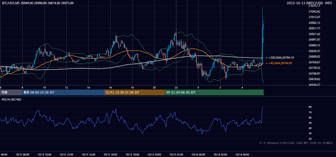Click hour label 10 under the price chart
The height and width of the screenshot is (157, 336).
(44, 87)
